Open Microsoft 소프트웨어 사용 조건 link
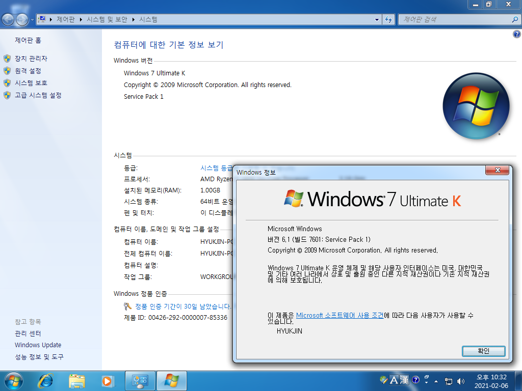The width and height of the screenshot is (522, 391). coord(340,315)
